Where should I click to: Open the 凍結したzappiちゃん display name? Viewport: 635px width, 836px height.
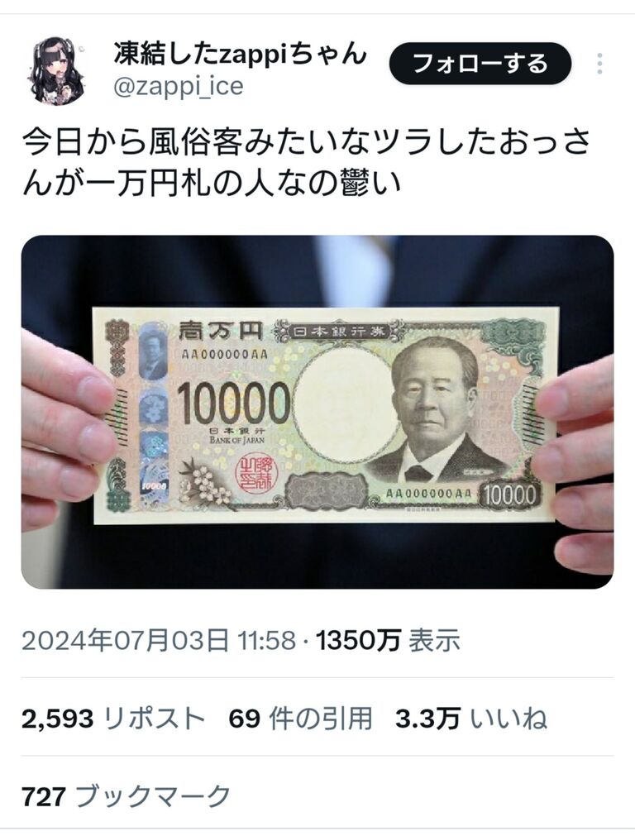(x=241, y=55)
